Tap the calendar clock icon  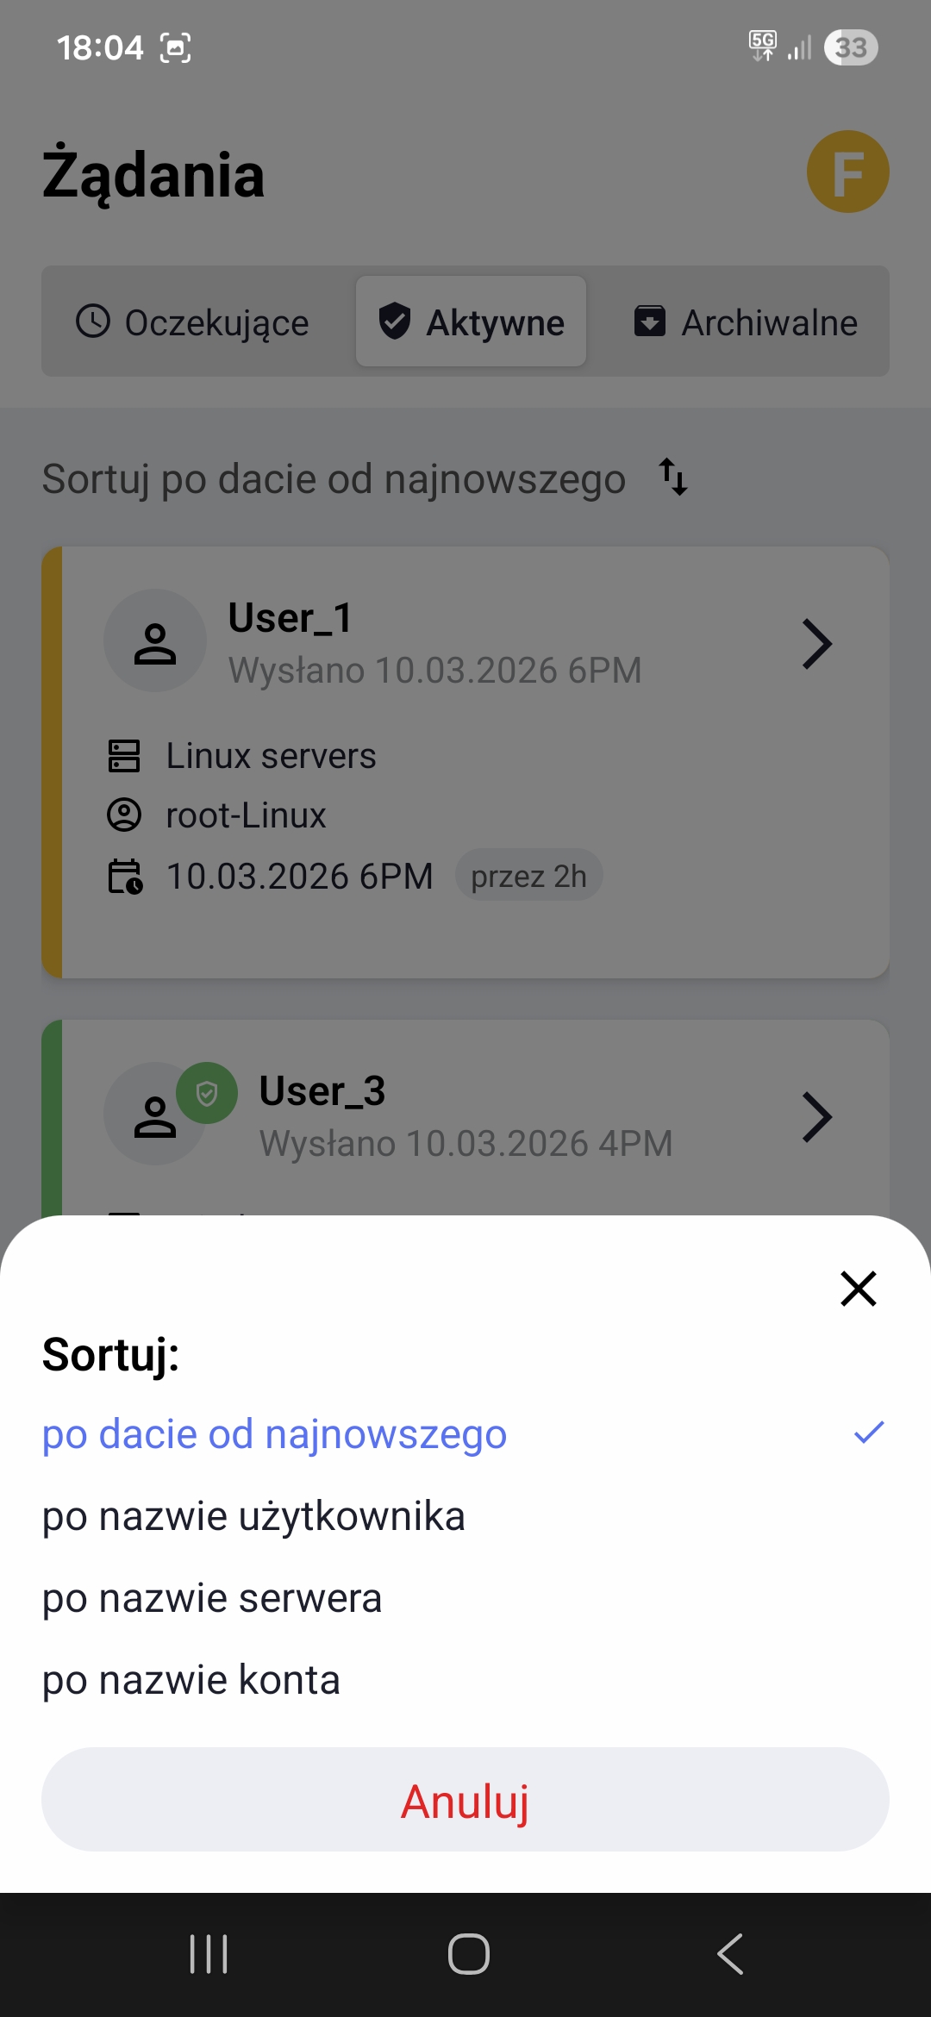(125, 876)
